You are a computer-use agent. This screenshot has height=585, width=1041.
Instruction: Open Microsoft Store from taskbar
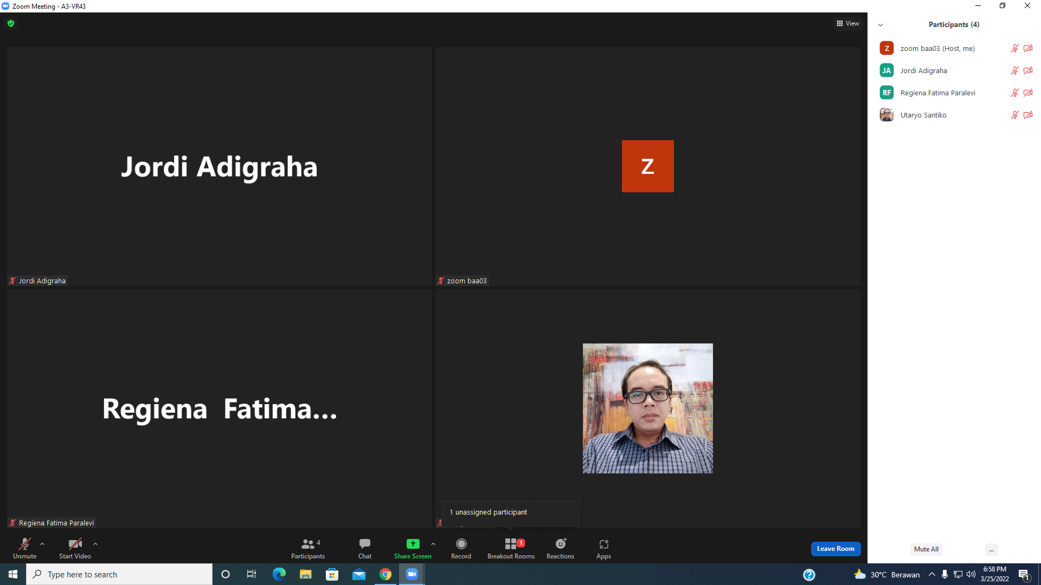click(x=332, y=574)
